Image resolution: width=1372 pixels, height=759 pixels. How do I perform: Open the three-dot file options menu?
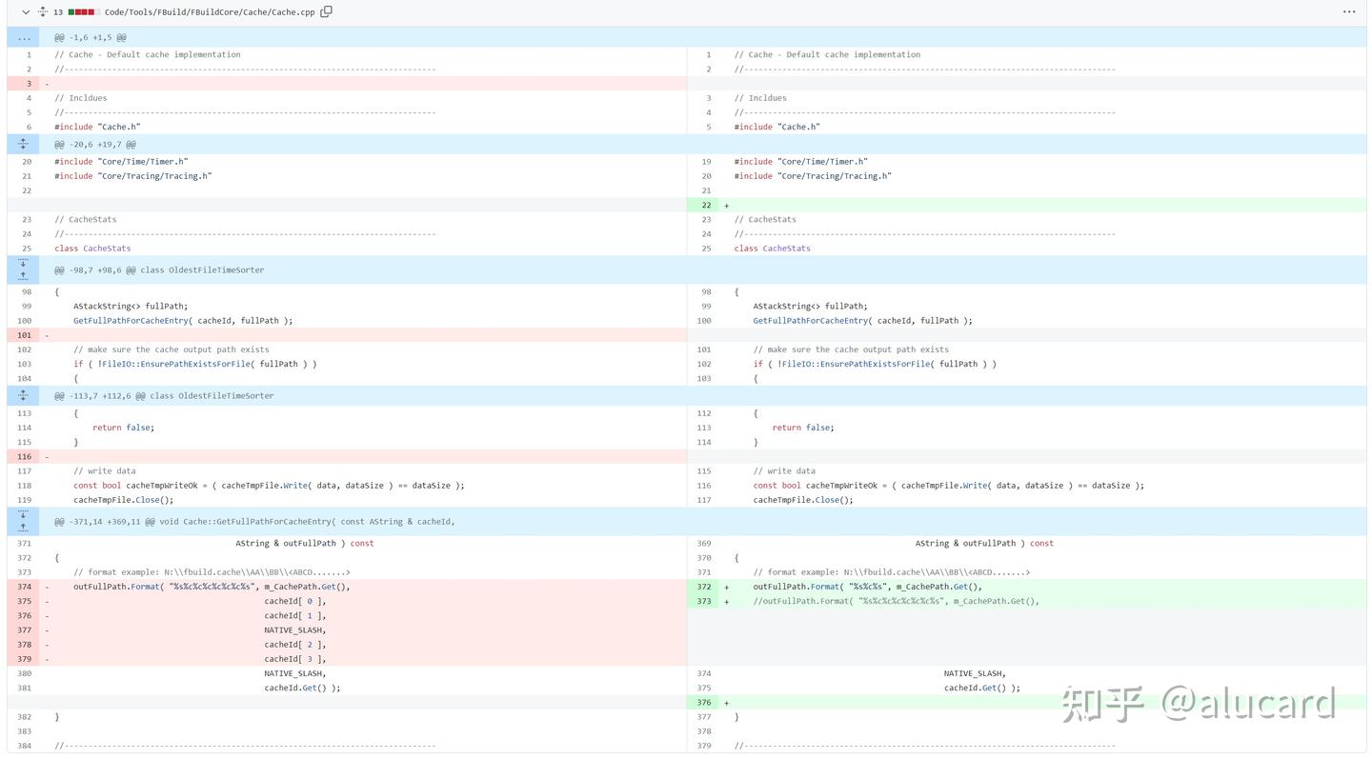1348,12
